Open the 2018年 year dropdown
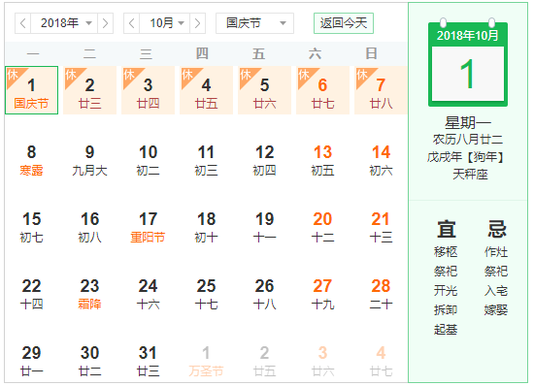The width and height of the screenshot is (534, 386). [x=64, y=23]
